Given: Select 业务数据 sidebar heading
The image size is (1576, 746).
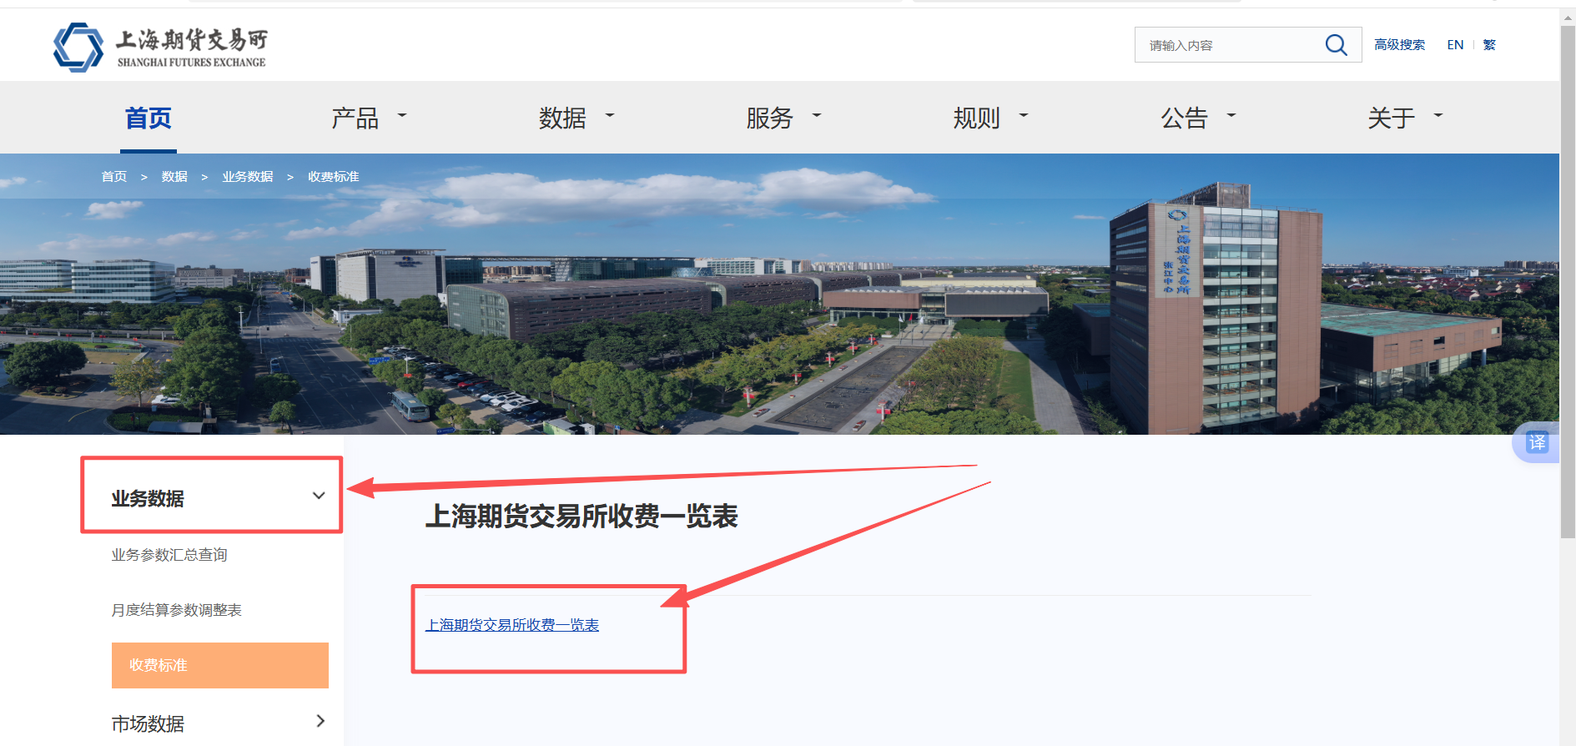Looking at the screenshot, I should (148, 498).
